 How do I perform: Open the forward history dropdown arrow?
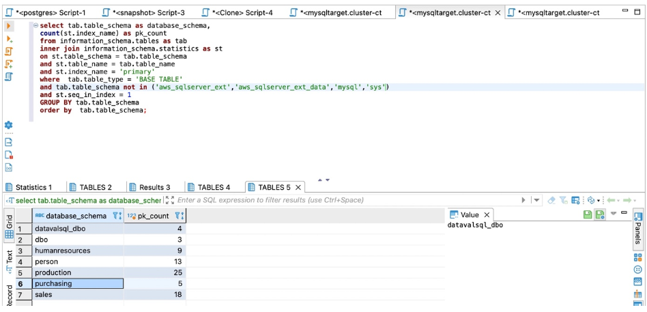634,201
